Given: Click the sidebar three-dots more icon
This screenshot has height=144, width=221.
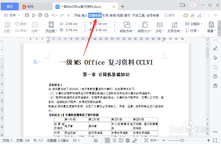Looking at the screenshot, I should coord(215,132).
